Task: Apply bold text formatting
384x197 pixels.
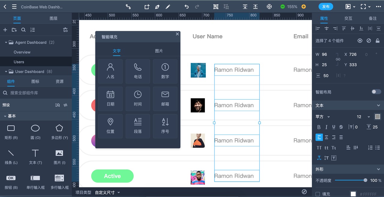Action: click(319, 127)
